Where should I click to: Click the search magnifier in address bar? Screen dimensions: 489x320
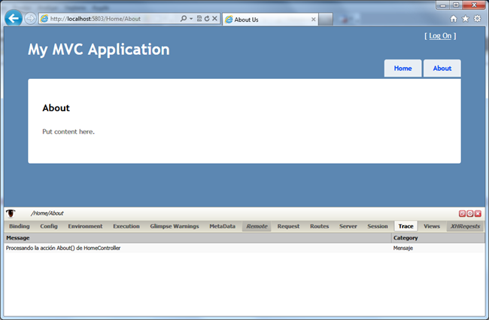[x=184, y=19]
